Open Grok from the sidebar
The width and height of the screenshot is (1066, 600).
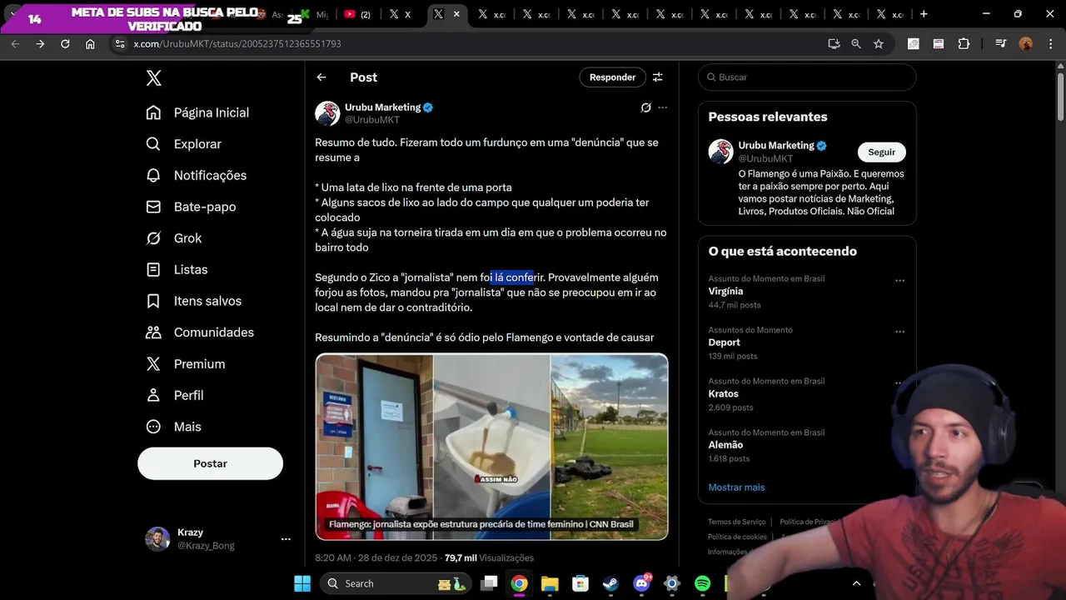pos(174,238)
